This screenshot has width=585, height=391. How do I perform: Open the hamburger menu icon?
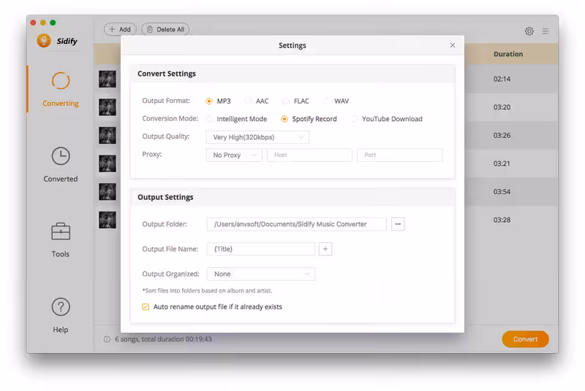(545, 31)
